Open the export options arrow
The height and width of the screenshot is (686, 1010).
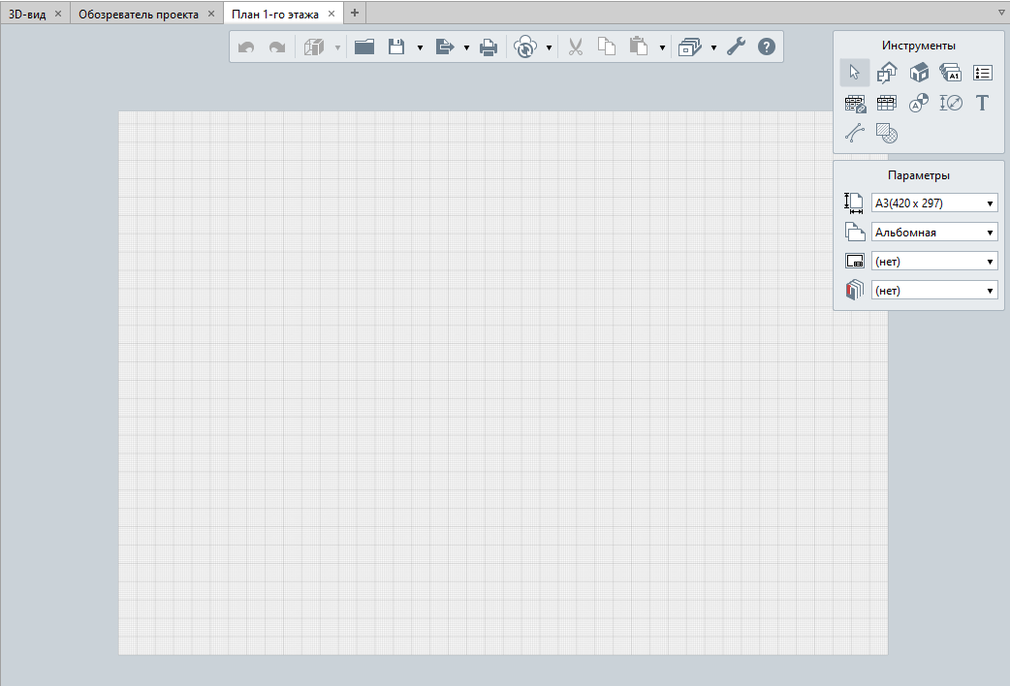[467, 47]
